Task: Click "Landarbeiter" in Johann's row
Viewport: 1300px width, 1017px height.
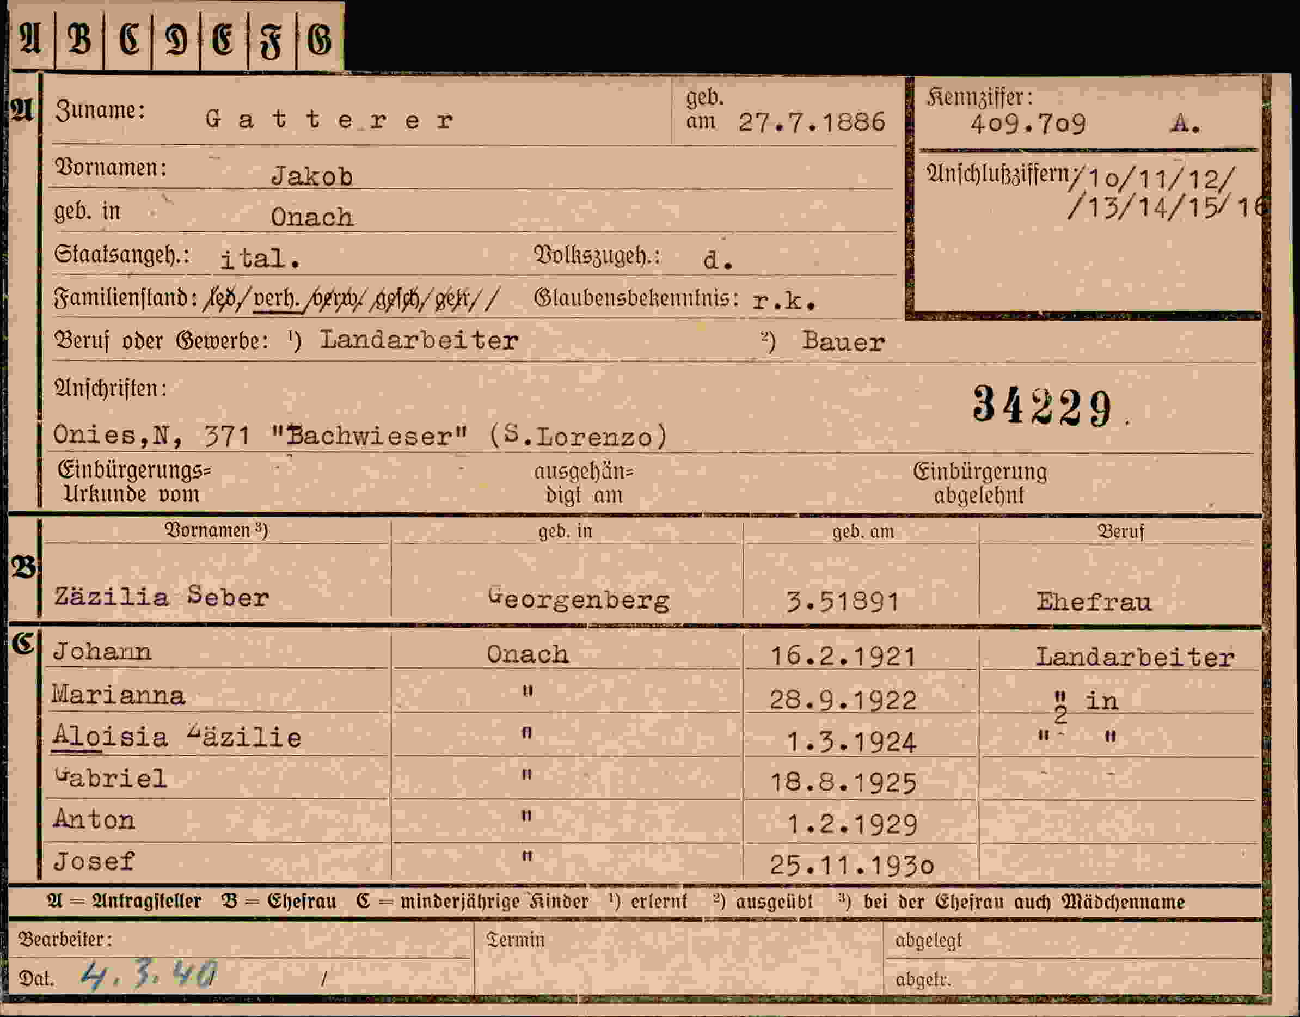Action: (1135, 657)
